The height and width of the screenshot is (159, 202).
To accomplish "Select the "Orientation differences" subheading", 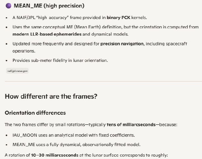I will tap(35, 113).
